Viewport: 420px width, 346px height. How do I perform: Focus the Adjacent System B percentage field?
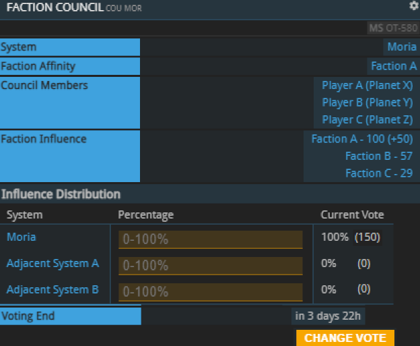tap(211, 292)
